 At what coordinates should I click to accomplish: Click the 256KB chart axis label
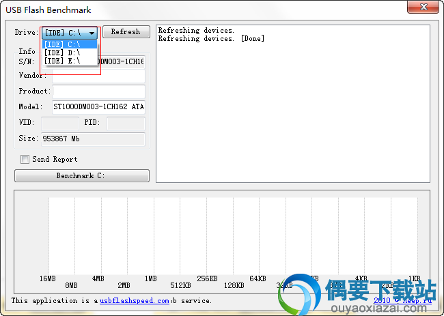207,278
